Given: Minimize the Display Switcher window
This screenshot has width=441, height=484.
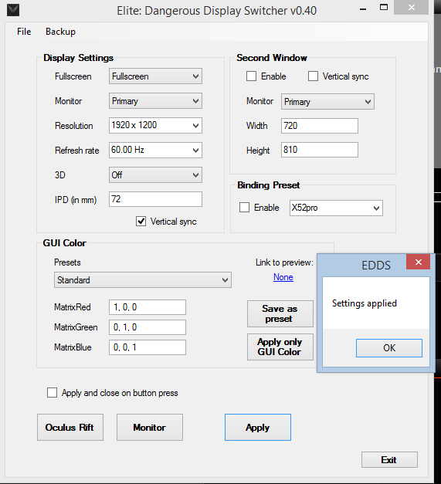Looking at the screenshot, I should pos(363,8).
